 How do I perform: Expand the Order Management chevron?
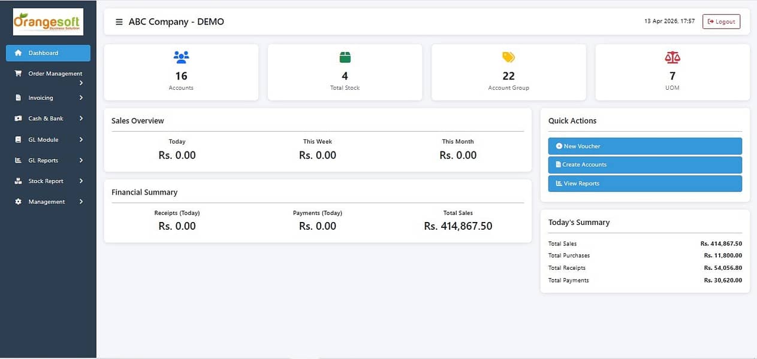pos(81,83)
